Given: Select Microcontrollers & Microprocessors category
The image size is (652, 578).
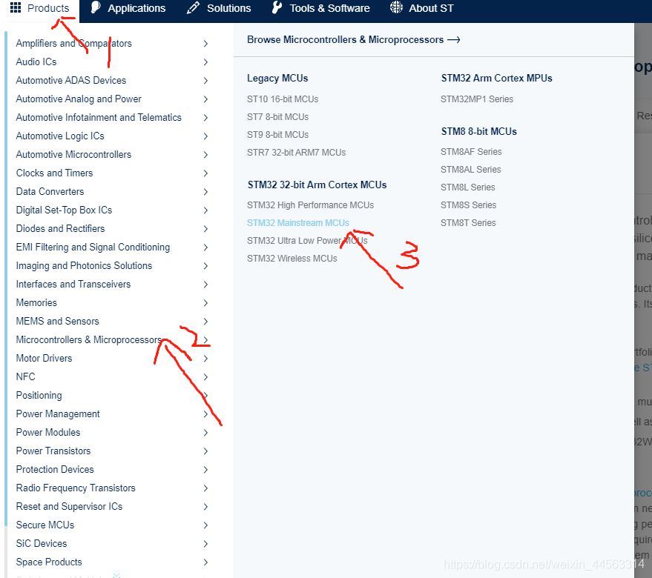Looking at the screenshot, I should click(x=88, y=340).
